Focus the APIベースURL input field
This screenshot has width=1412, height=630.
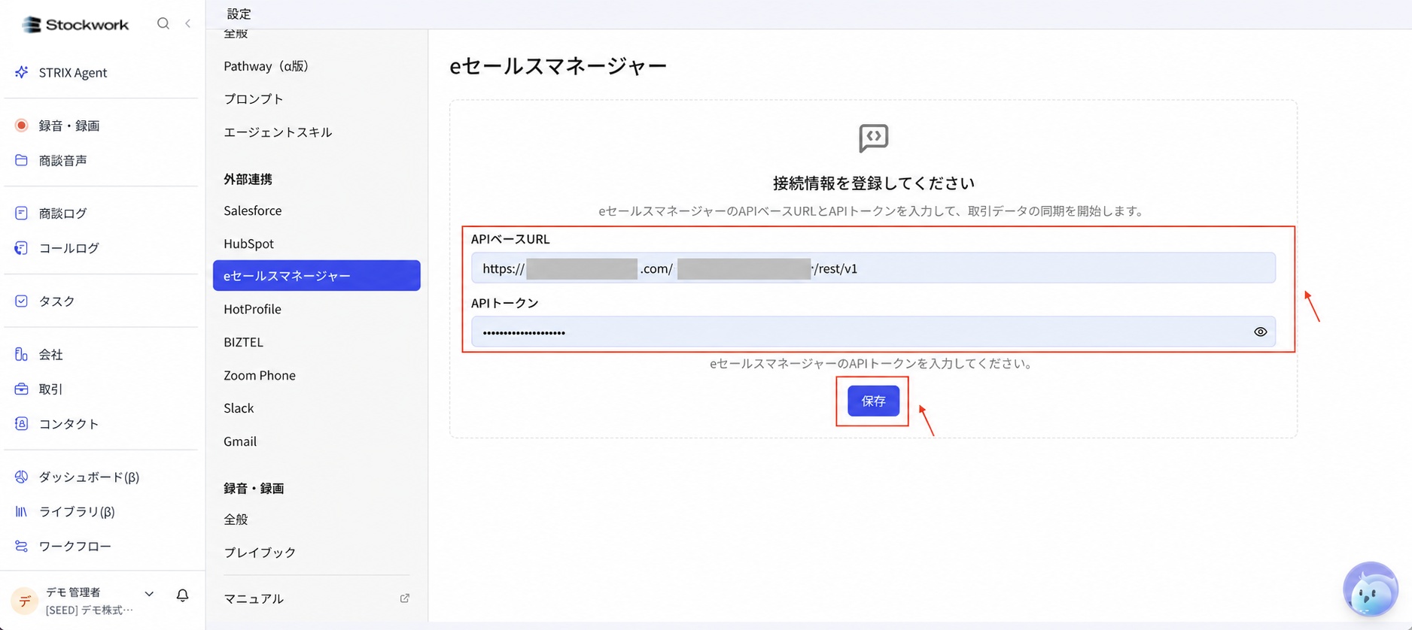[873, 268]
